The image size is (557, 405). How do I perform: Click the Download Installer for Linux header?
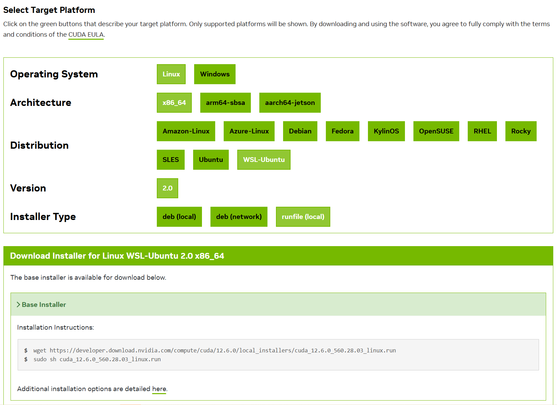click(278, 256)
